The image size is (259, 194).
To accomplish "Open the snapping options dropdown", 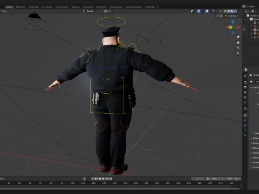I will 110,11.
